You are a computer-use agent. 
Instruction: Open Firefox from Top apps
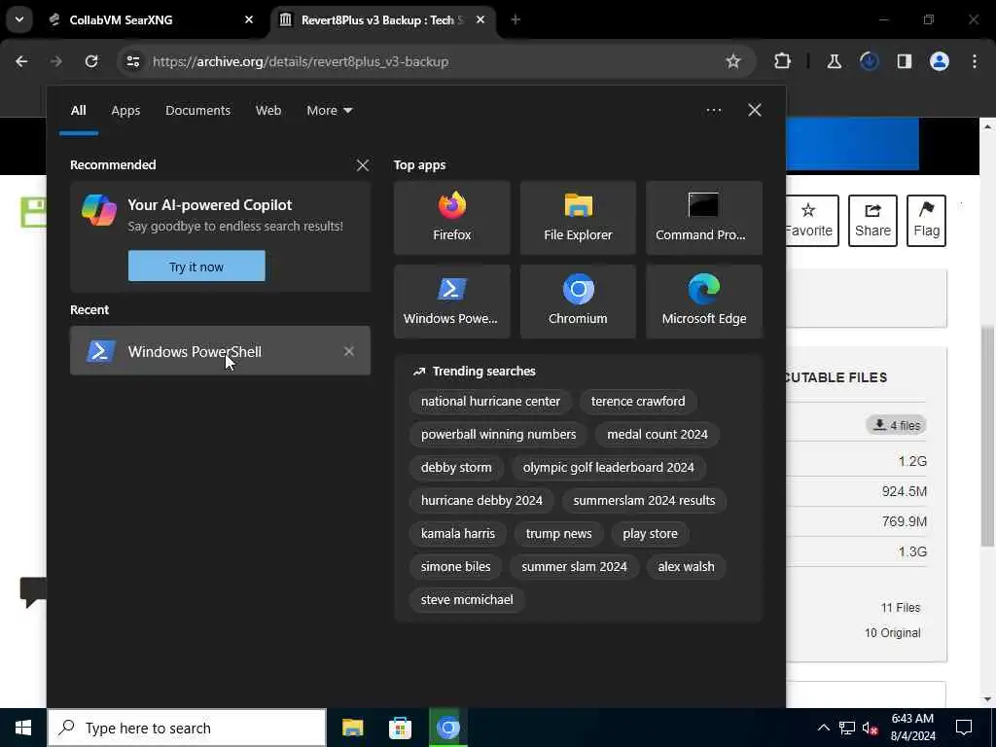[451, 218]
